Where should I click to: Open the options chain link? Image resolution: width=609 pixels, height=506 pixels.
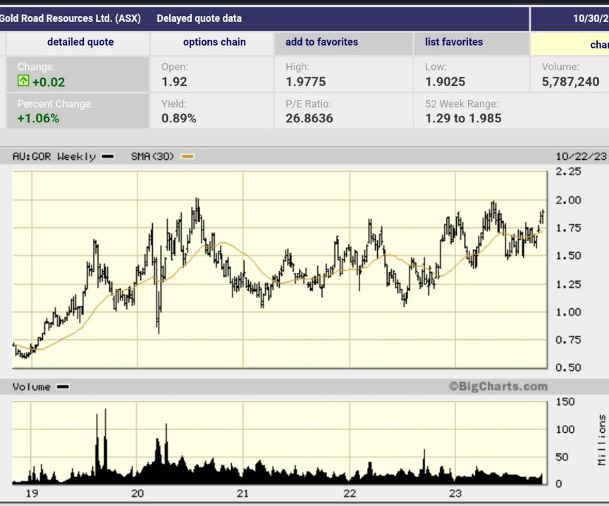point(214,42)
